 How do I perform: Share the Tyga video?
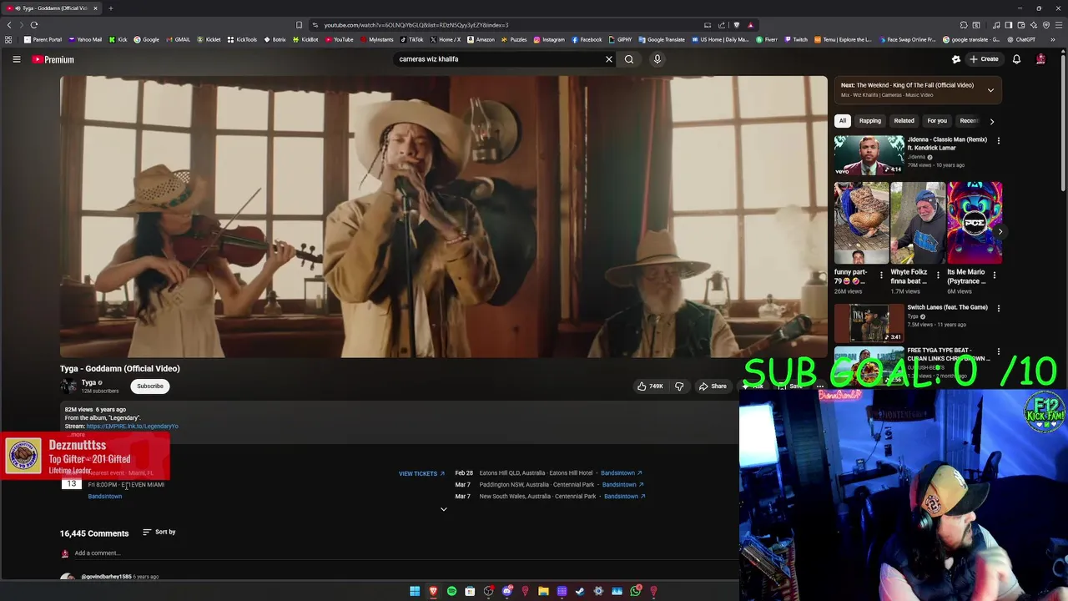click(713, 386)
